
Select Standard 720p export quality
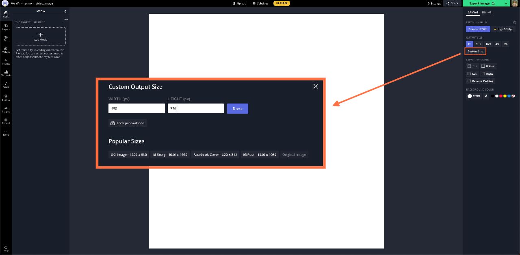478,29
